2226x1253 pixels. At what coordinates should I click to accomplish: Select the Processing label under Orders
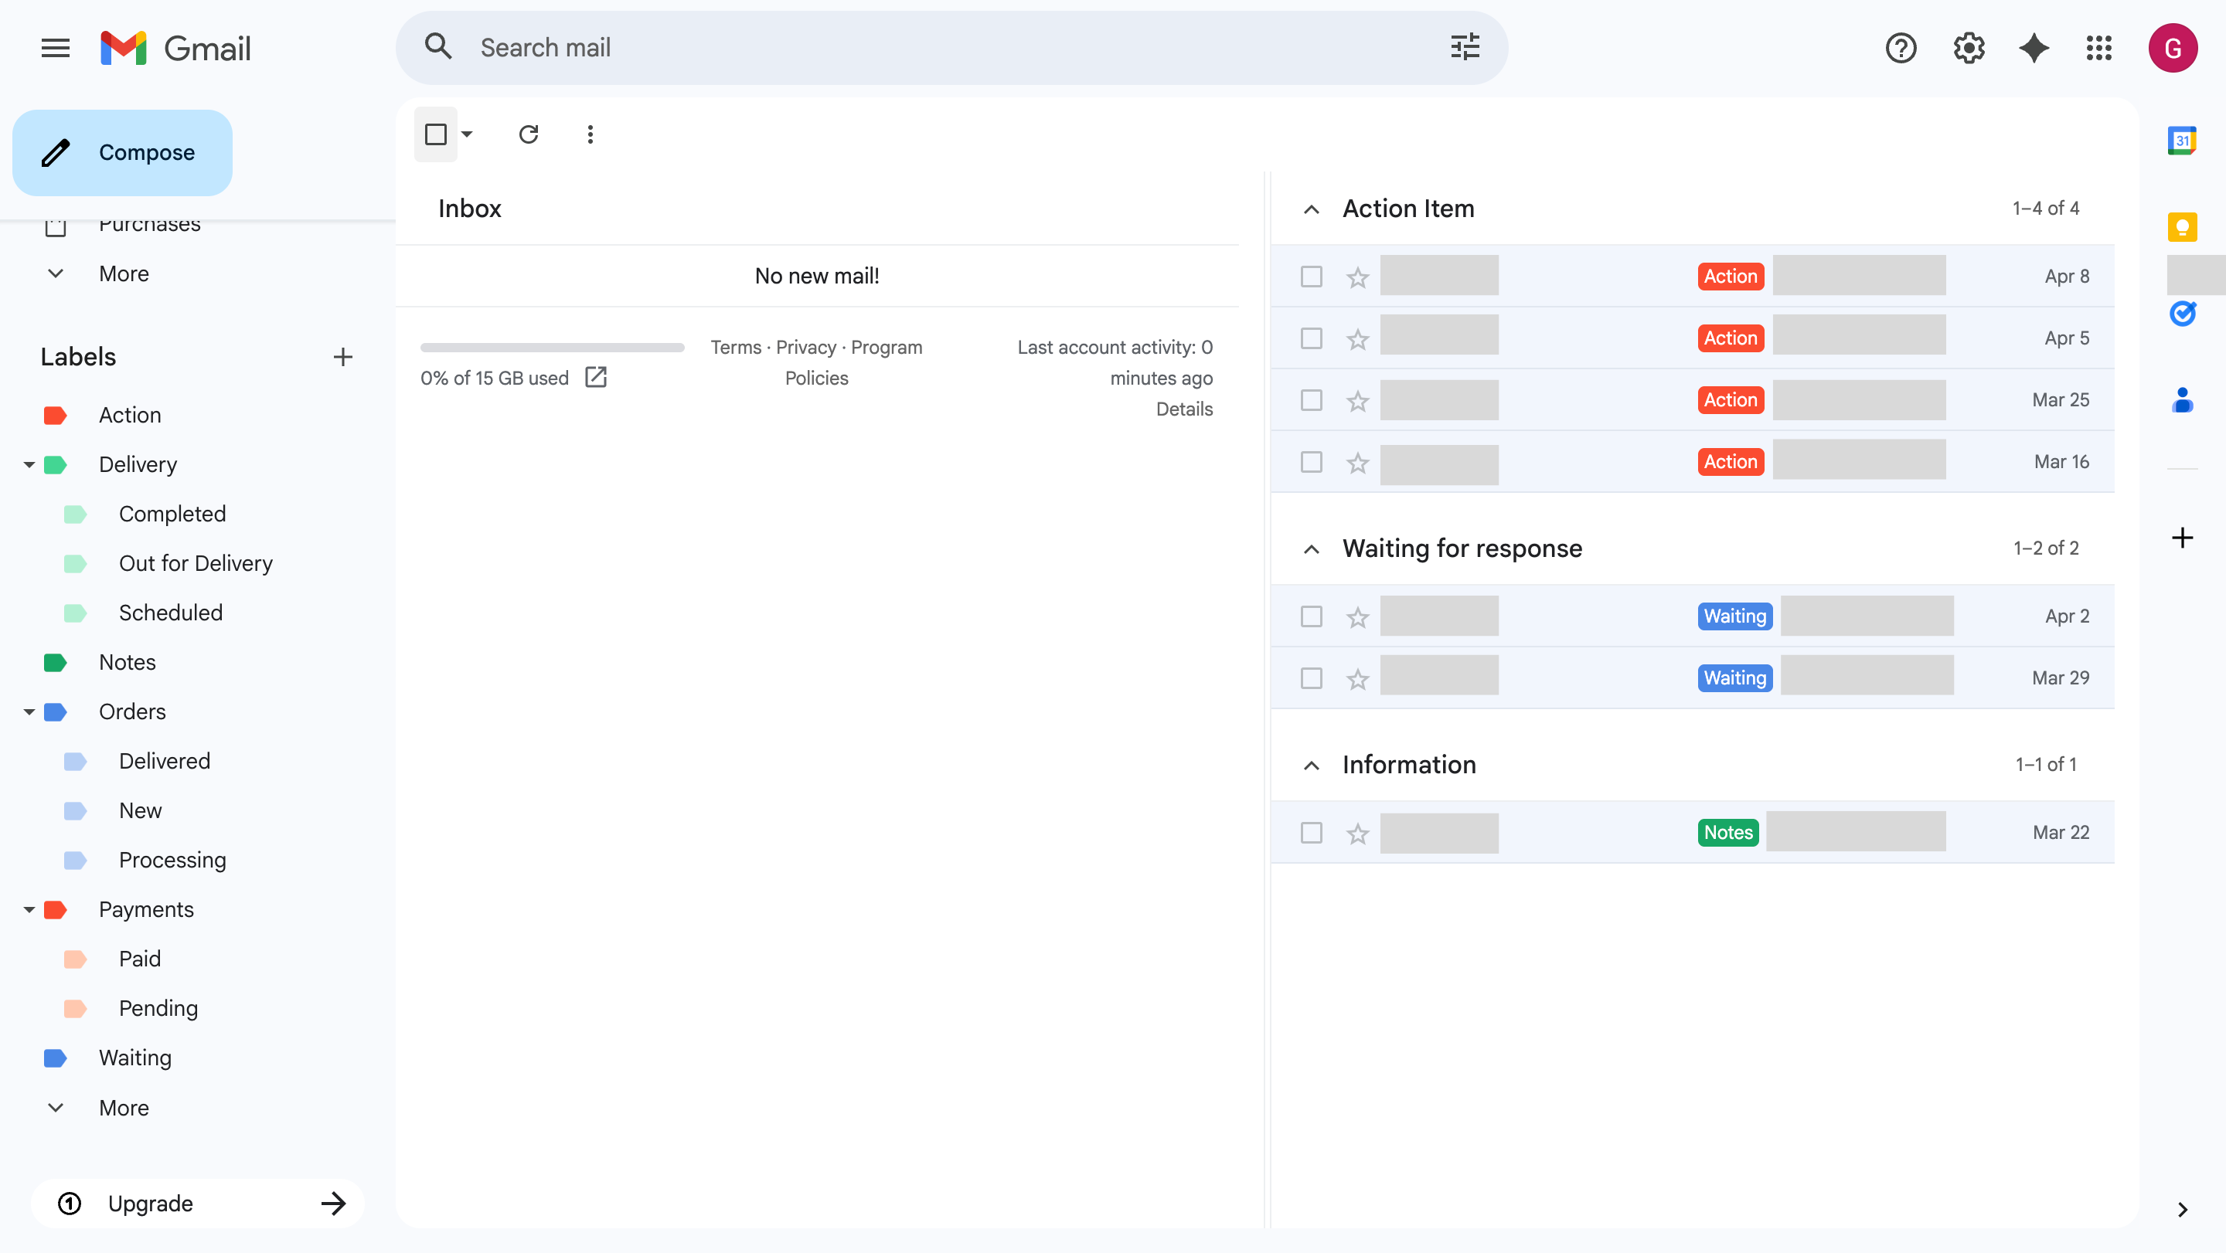click(172, 860)
